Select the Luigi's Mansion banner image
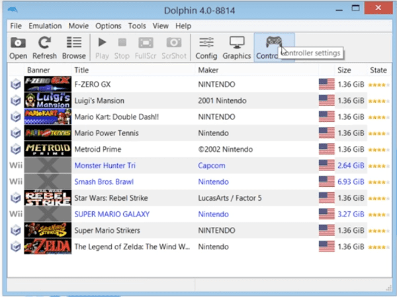The image size is (397, 297). tap(48, 100)
